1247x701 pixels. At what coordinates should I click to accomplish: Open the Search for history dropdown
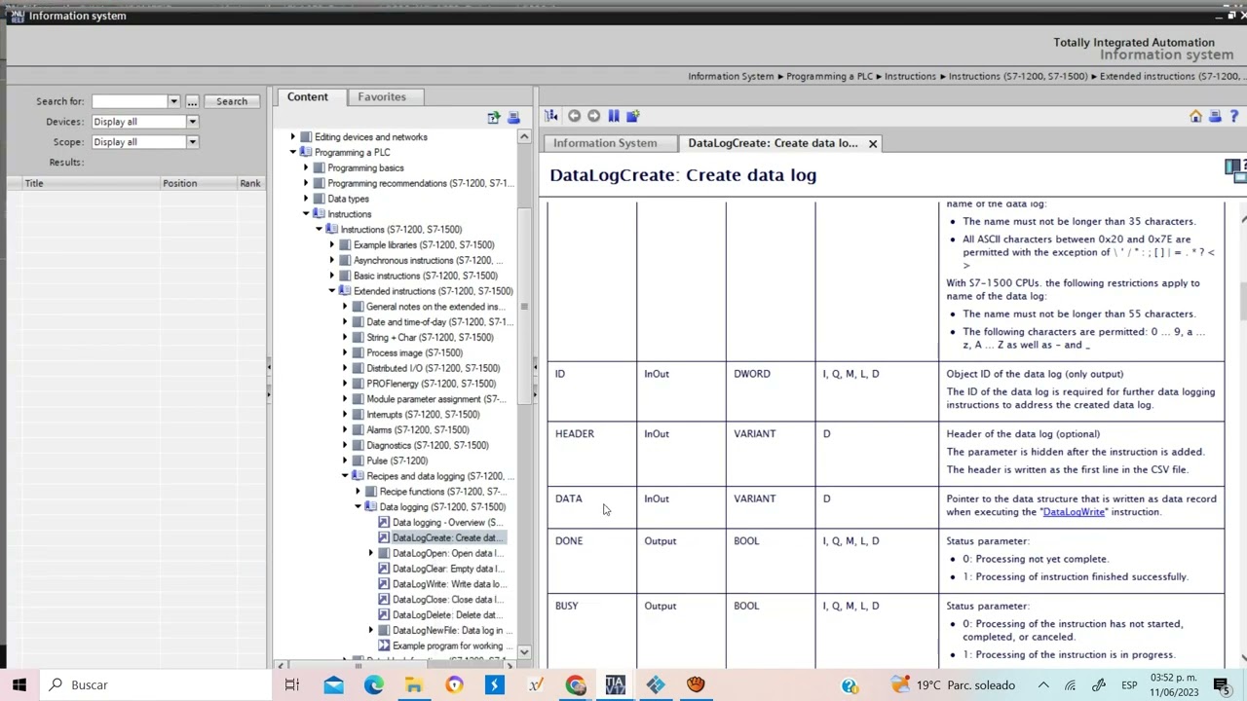(x=173, y=101)
